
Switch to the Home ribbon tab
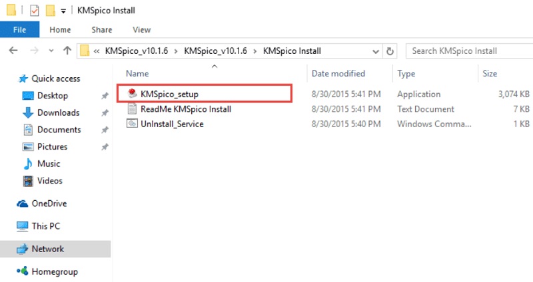pyautogui.click(x=60, y=30)
